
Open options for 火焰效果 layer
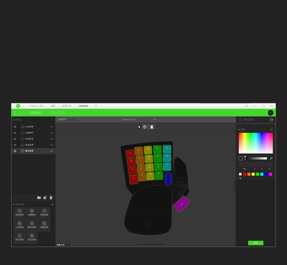tap(52, 127)
